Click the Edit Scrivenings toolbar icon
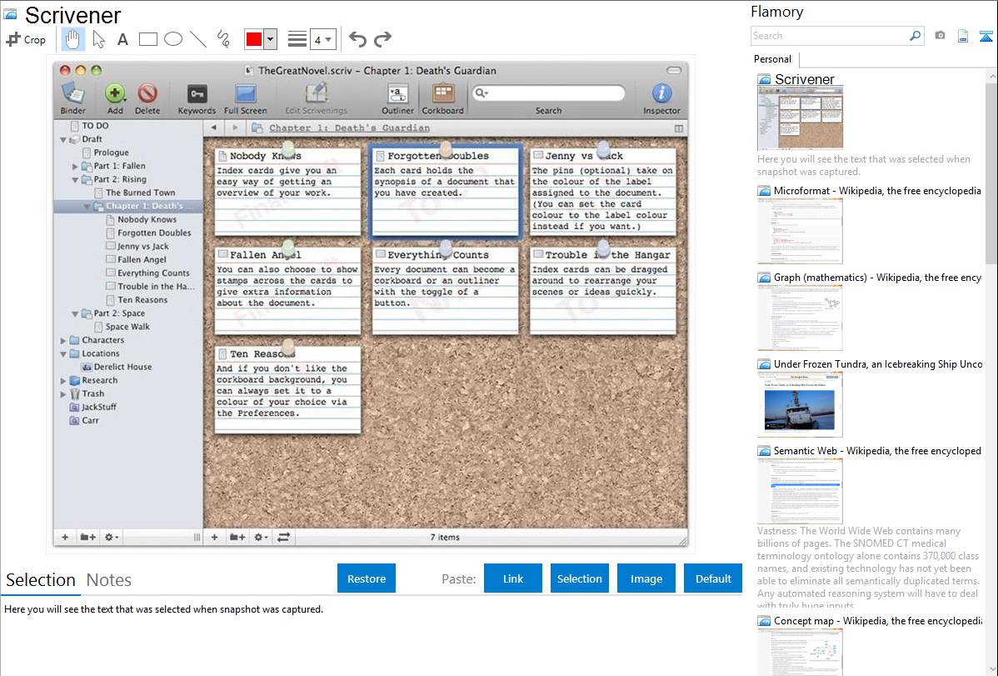The width and height of the screenshot is (998, 676). [316, 94]
